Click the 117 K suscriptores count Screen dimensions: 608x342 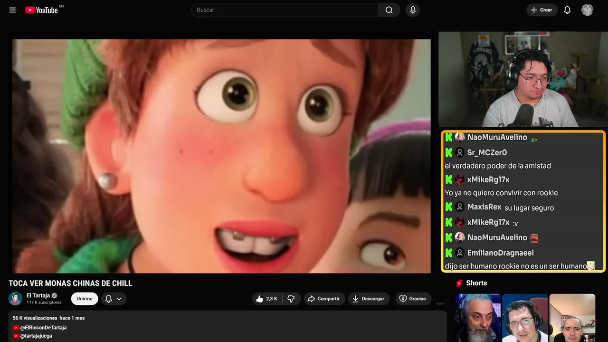pos(44,303)
